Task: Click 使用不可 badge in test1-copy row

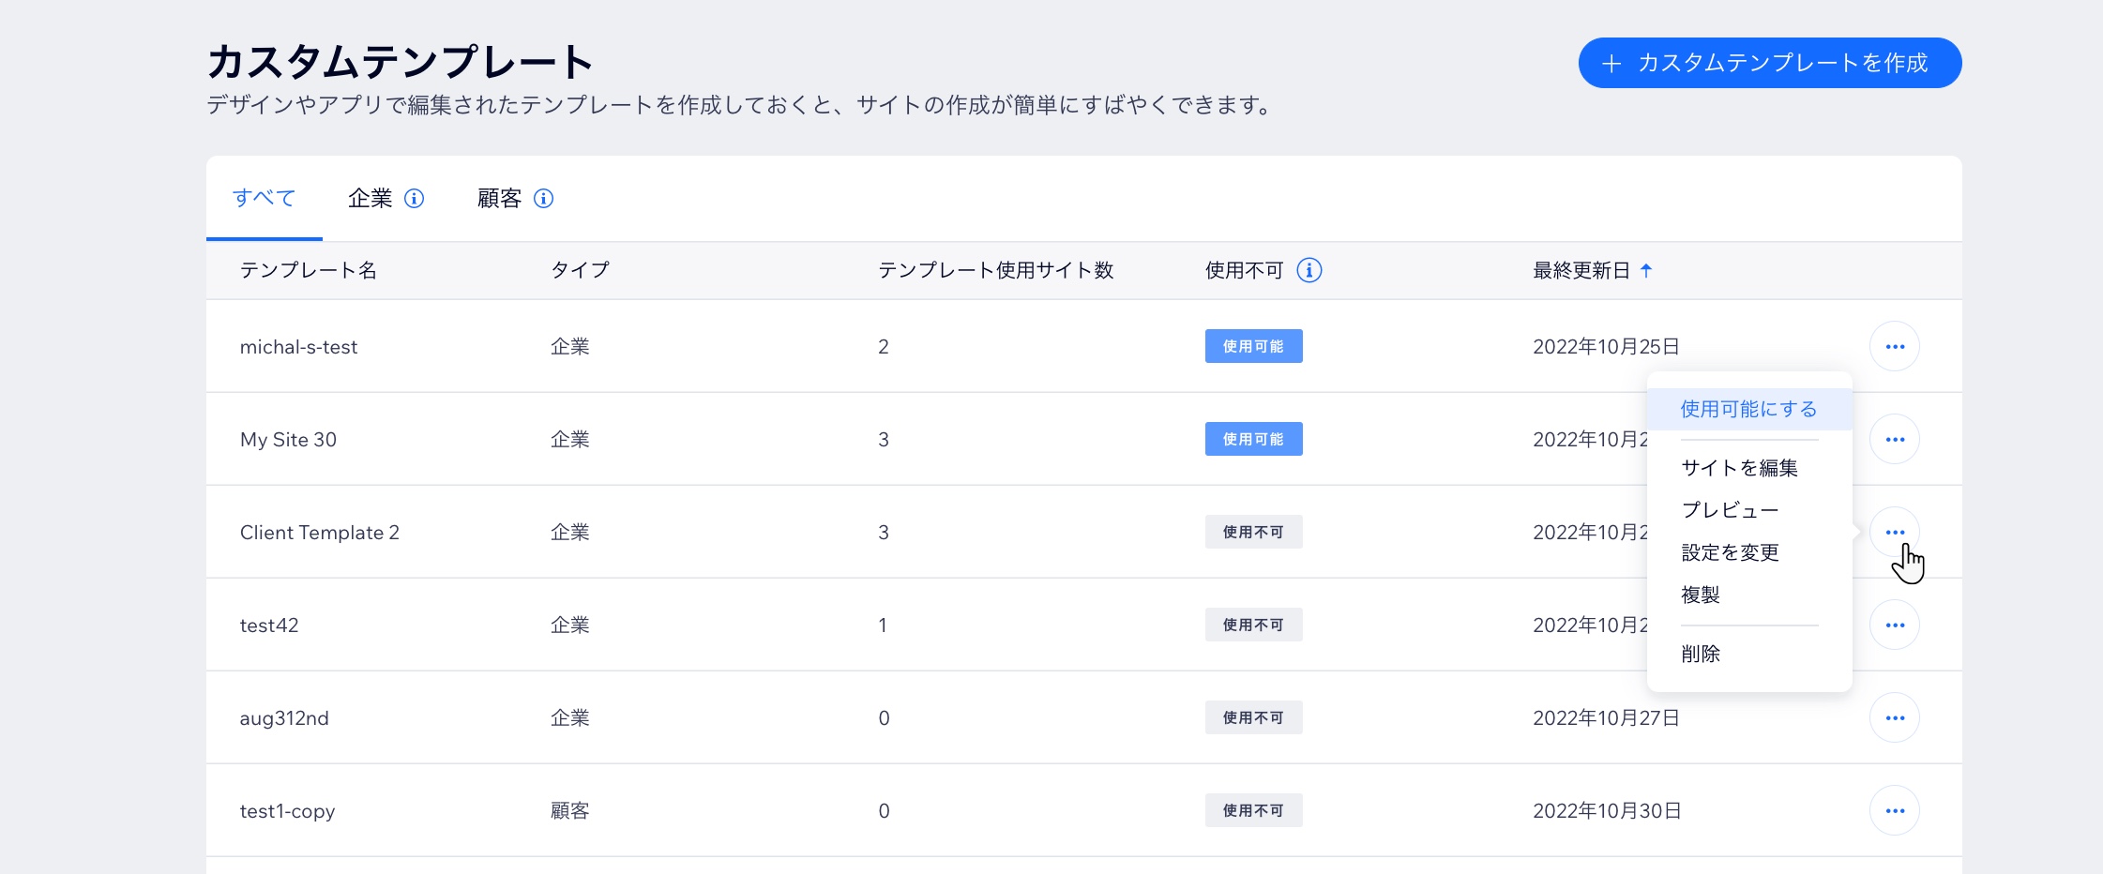Action: [1253, 811]
